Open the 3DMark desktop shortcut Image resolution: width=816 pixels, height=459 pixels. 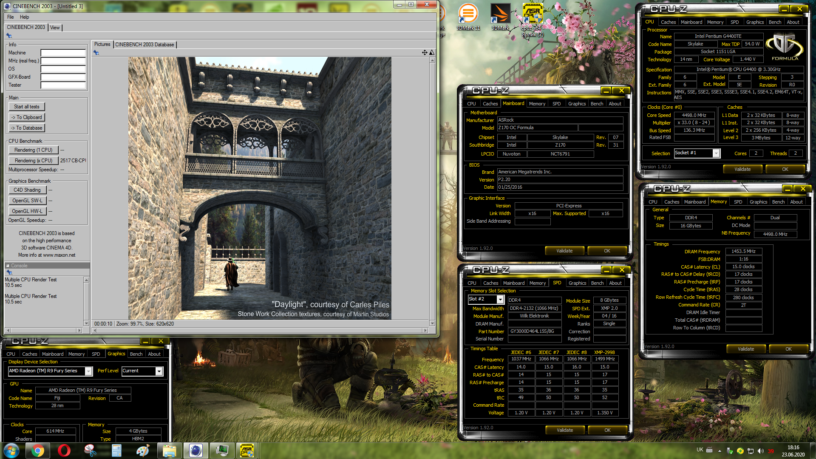(x=500, y=17)
